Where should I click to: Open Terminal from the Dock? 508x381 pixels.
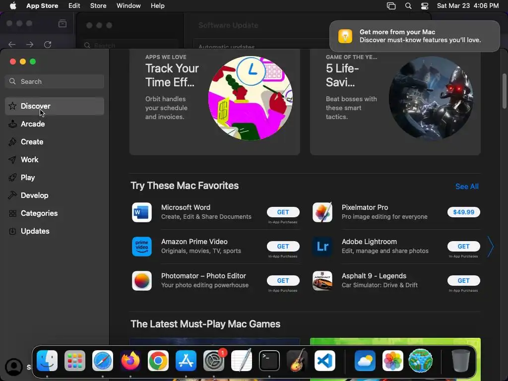pos(269,361)
